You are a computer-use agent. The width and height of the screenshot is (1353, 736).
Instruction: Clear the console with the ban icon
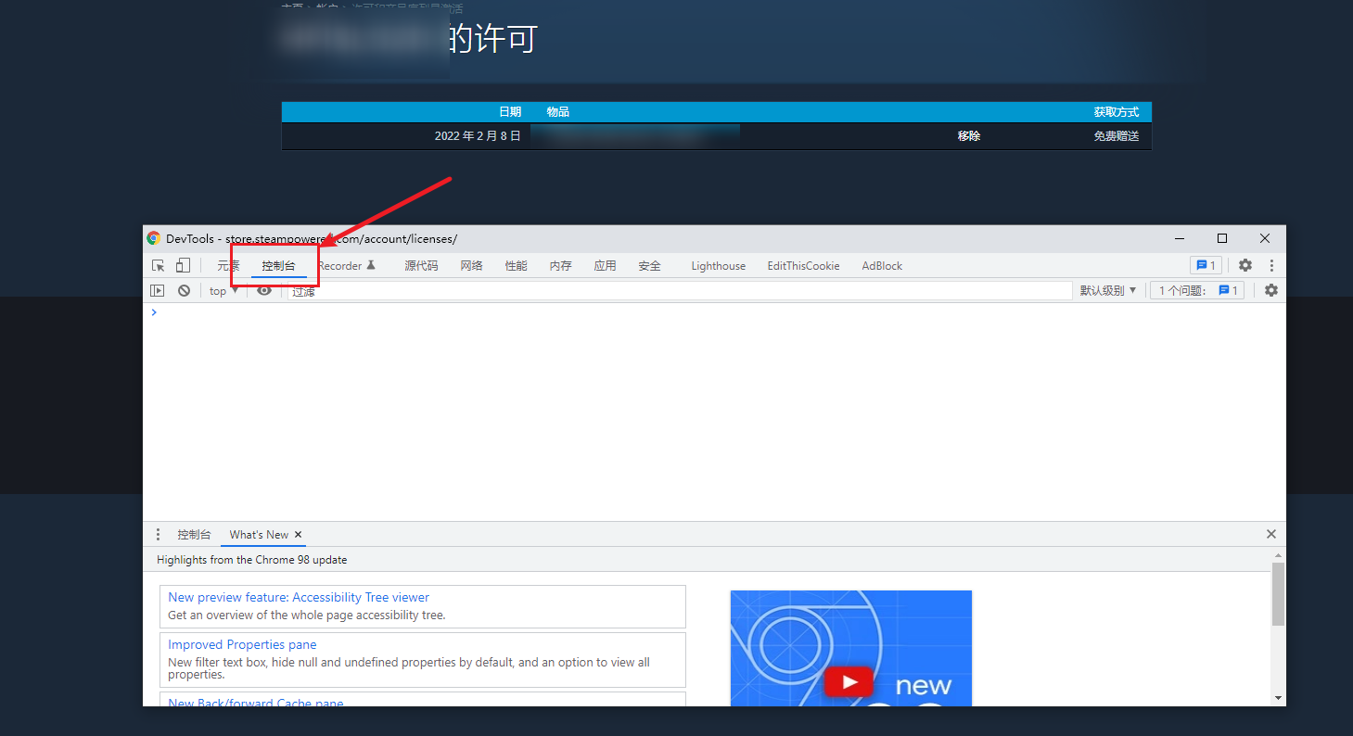click(184, 291)
